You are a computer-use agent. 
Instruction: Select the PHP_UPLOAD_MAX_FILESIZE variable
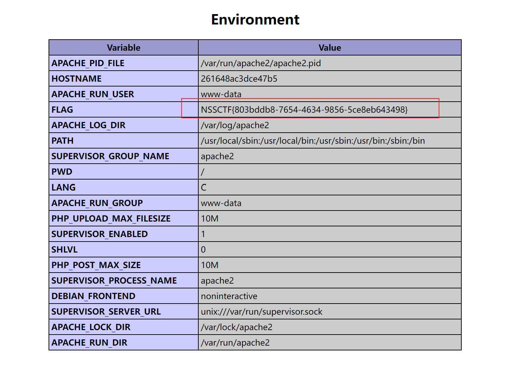[x=111, y=219]
